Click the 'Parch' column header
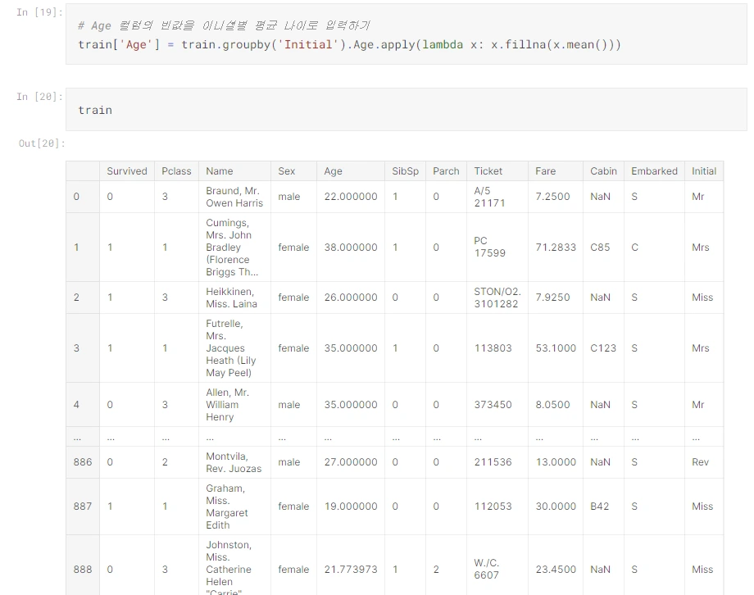The image size is (754, 595). (x=446, y=171)
